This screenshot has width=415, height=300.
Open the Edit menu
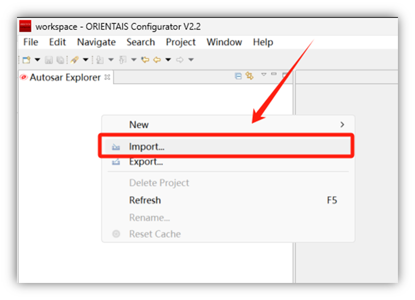(x=58, y=42)
